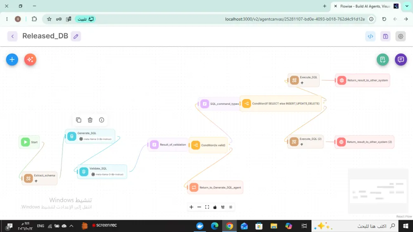413x232 pixels.
Task: Toggle canvas interactivity lock
Action: [215, 207]
